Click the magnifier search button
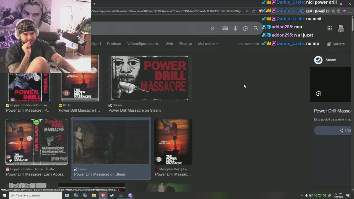This screenshot has width=354, height=199. pyautogui.click(x=256, y=28)
